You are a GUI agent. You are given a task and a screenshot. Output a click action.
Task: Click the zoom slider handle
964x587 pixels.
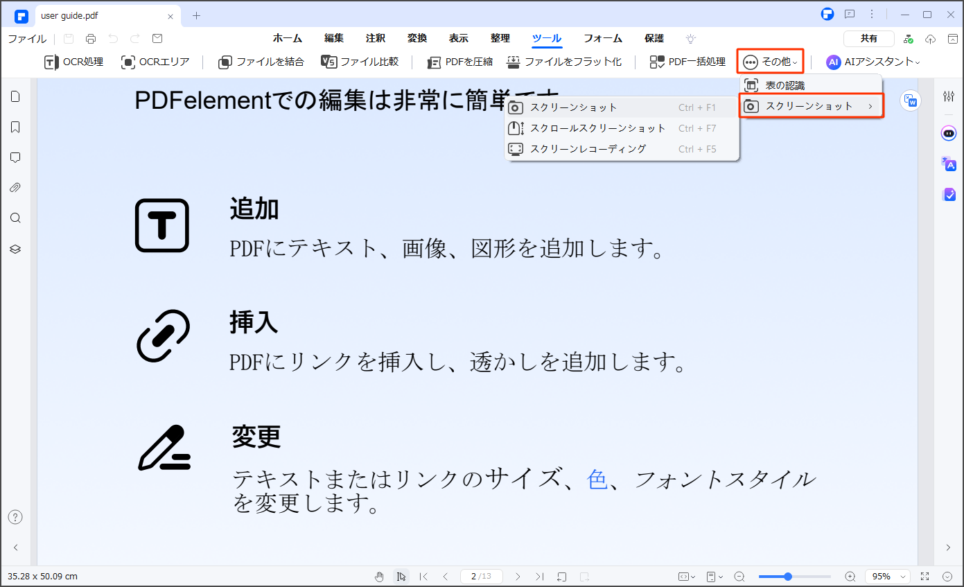tap(788, 577)
